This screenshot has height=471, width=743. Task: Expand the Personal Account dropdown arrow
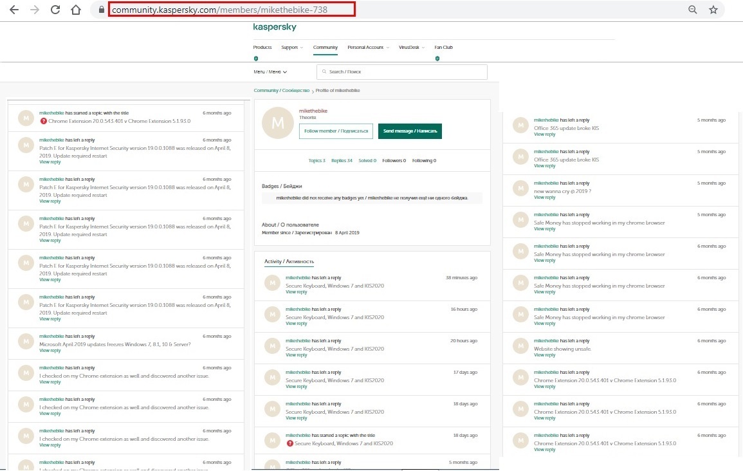(x=388, y=48)
